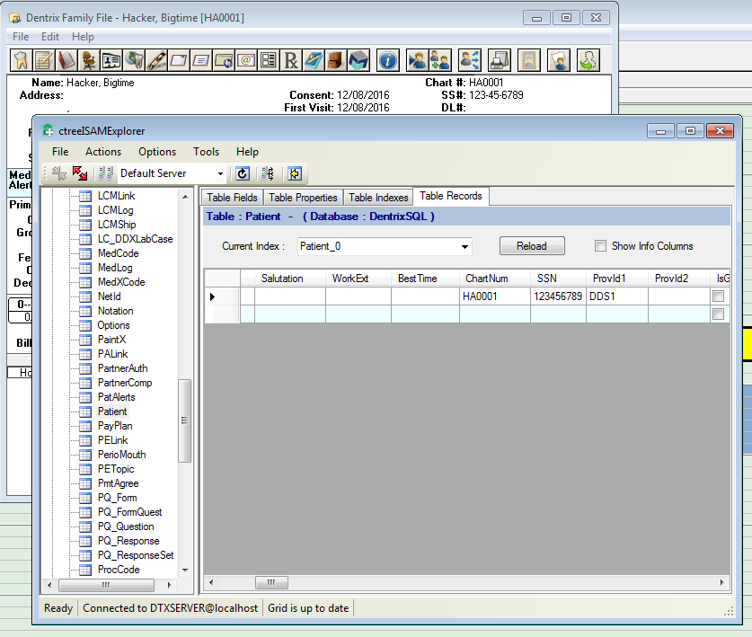
Task: Click the twin servers icon beside Default Server
Action: 106,173
